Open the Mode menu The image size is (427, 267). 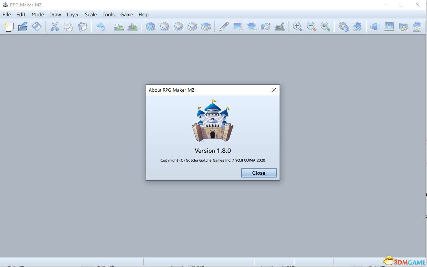38,15
